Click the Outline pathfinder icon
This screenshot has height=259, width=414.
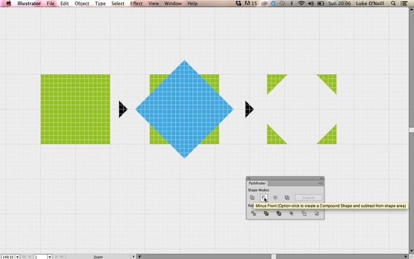(304, 214)
